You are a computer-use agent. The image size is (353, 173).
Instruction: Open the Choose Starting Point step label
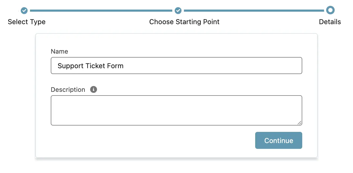point(184,22)
